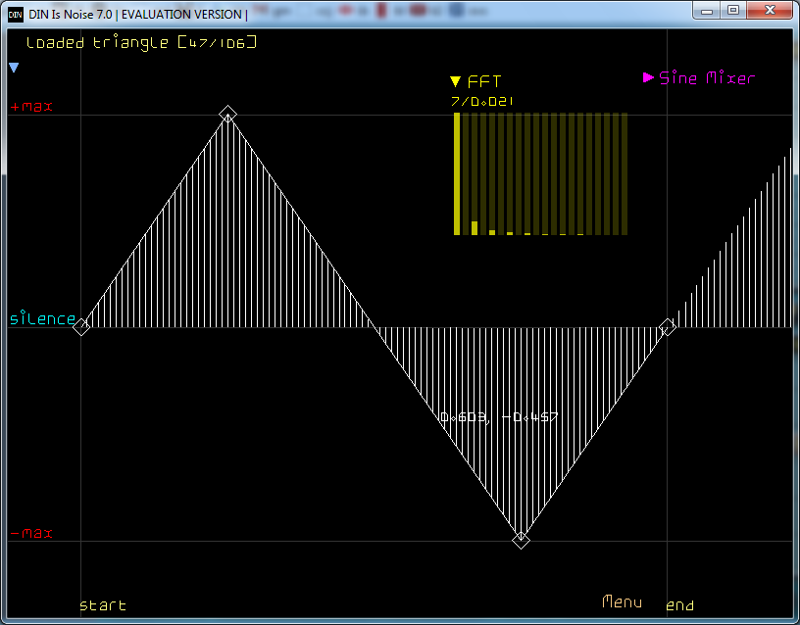800x625 pixels.
Task: Maximize the DIN Is Noise window
Action: (x=733, y=10)
